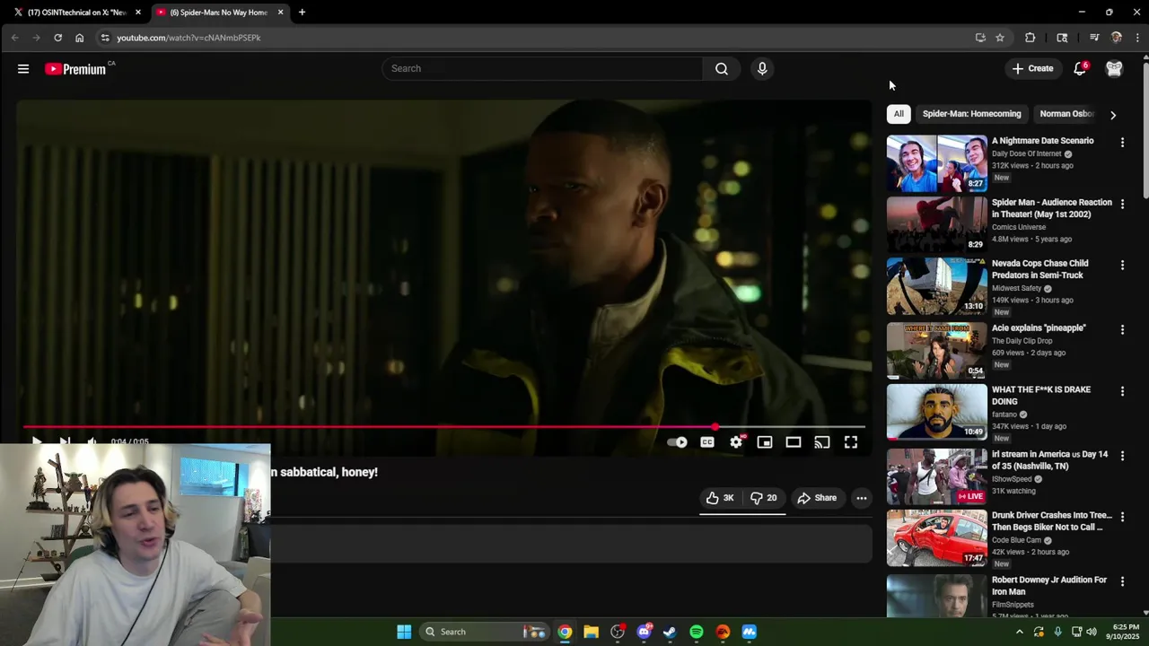
Task: Select the All filter chip
Action: pyautogui.click(x=899, y=114)
